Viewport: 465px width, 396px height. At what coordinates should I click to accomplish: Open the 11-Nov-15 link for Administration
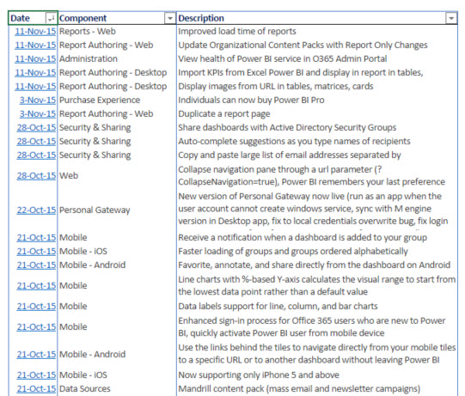click(35, 58)
